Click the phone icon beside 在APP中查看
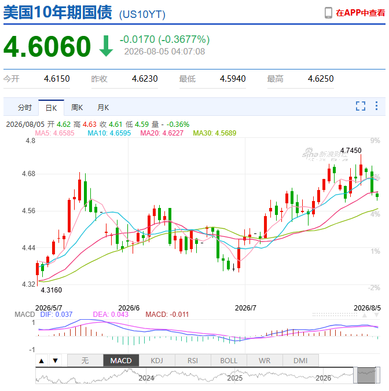389x391 pixels. (328, 13)
